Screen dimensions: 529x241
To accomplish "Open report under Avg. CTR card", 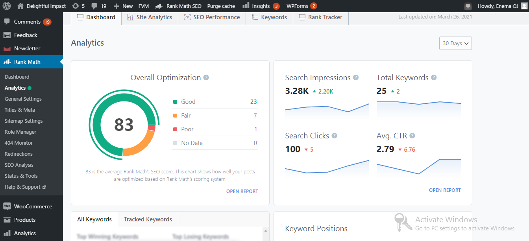I will point(445,190).
